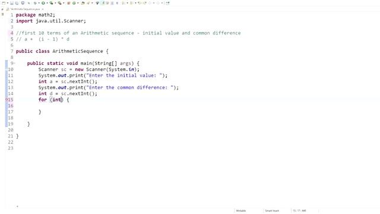Click the Smart Insert status bar entry
The image size is (380, 214).
pos(272,210)
